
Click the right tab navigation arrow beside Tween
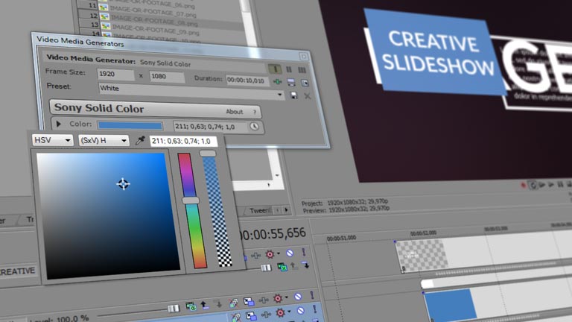tap(287, 209)
